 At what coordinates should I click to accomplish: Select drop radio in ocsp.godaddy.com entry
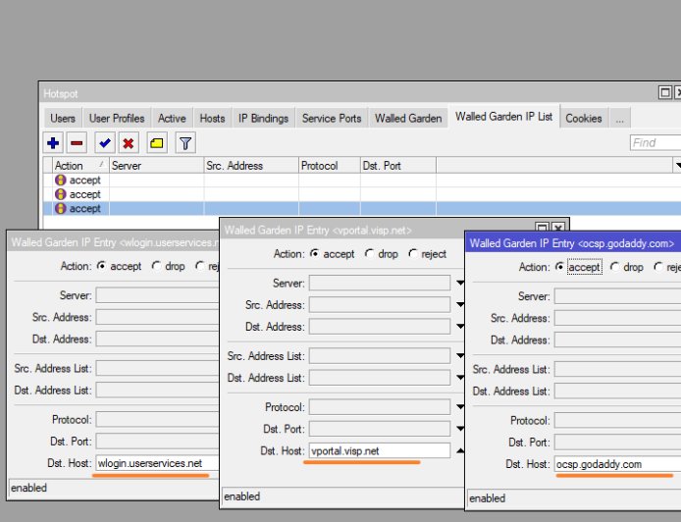(614, 267)
